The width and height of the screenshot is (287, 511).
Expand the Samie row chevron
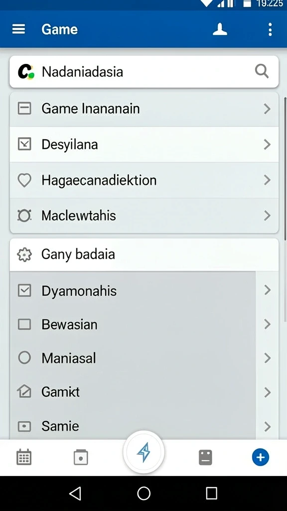267,426
